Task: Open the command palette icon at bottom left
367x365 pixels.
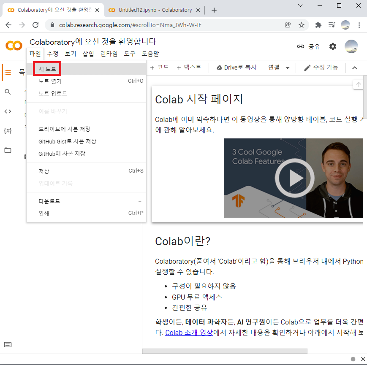Action: [x=8, y=345]
